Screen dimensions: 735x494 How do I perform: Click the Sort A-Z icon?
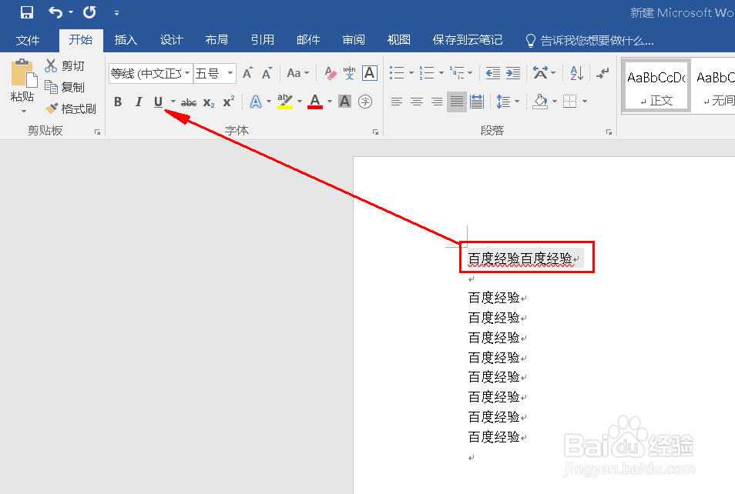(576, 73)
